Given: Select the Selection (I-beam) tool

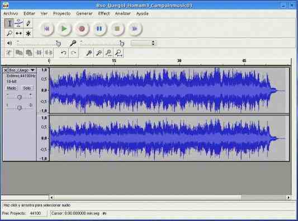Looking at the screenshot, I should [9, 23].
